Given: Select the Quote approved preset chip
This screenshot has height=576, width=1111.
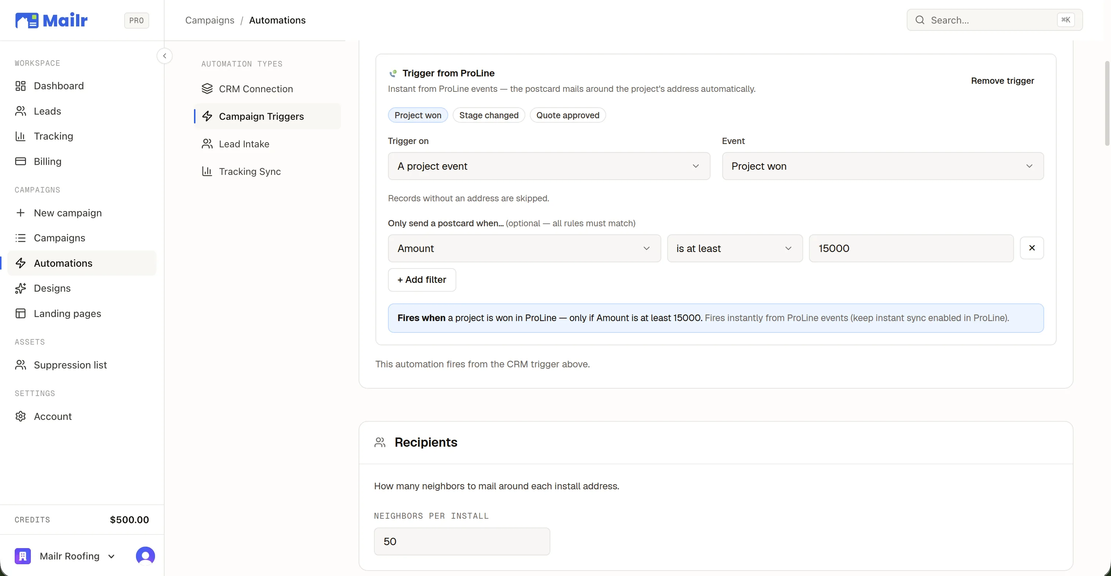Looking at the screenshot, I should pos(568,115).
